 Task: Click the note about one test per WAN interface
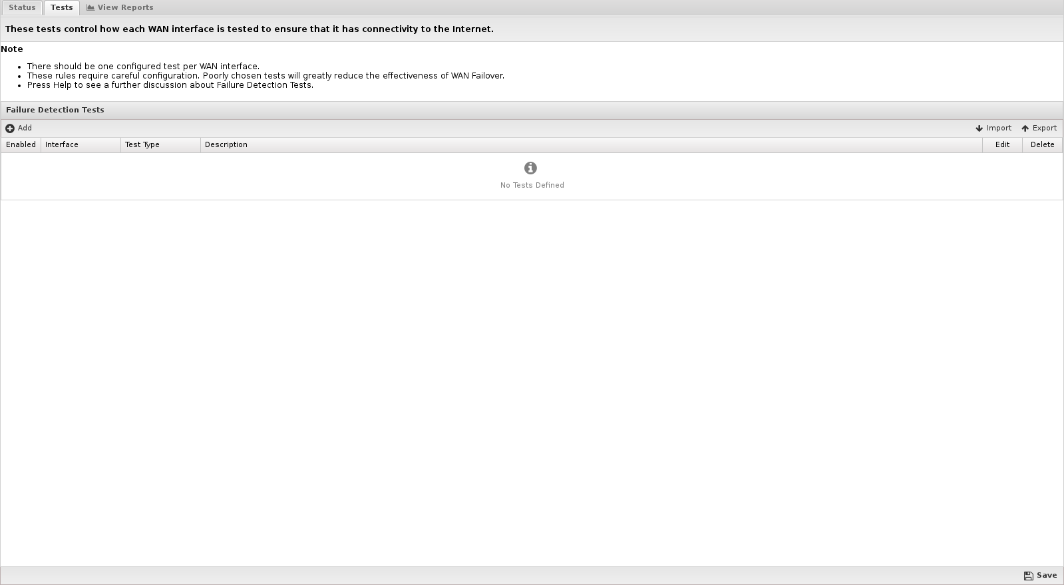tap(143, 67)
